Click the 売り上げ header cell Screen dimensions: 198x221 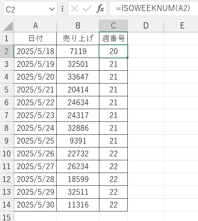pyautogui.click(x=78, y=39)
